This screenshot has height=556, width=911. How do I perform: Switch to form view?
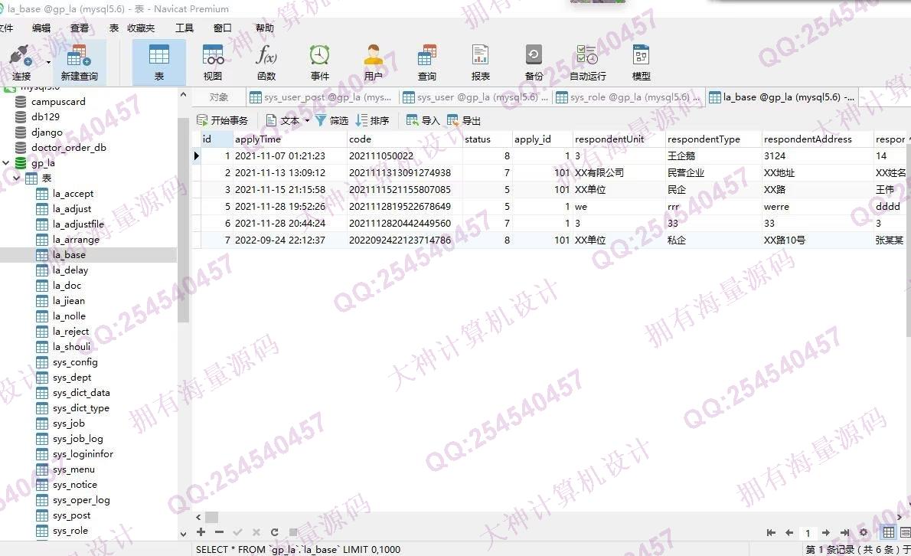pyautogui.click(x=905, y=532)
